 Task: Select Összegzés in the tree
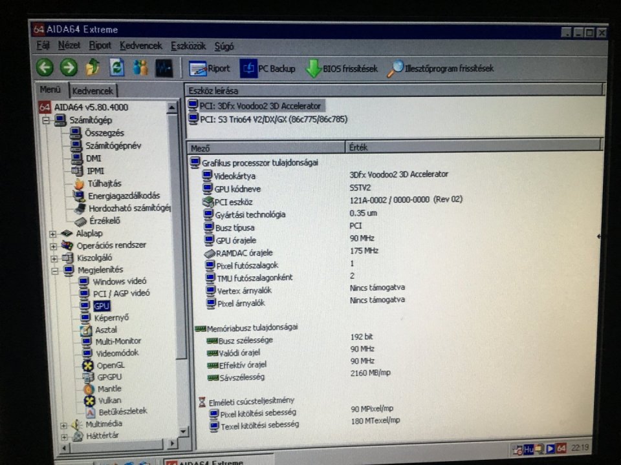pyautogui.click(x=97, y=133)
